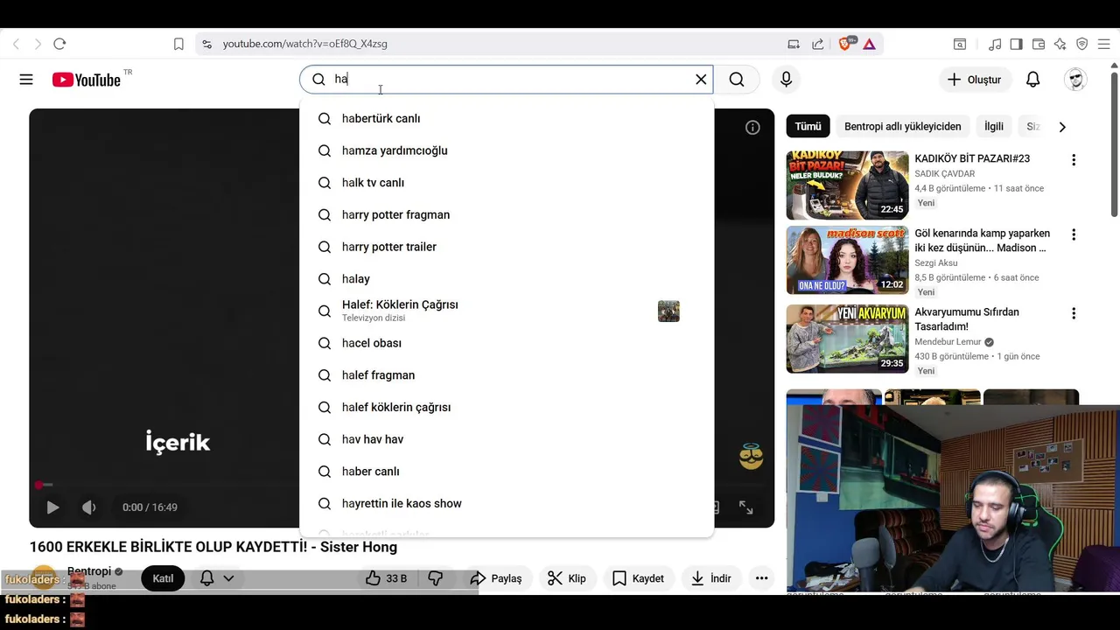The image size is (1120, 630).
Task: Select suggestion "halef fragman"
Action: coord(507,375)
